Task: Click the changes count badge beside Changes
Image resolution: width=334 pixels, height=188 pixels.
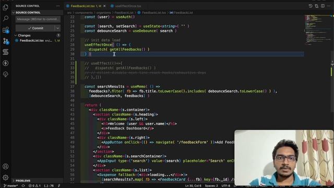Action: pyautogui.click(x=58, y=36)
